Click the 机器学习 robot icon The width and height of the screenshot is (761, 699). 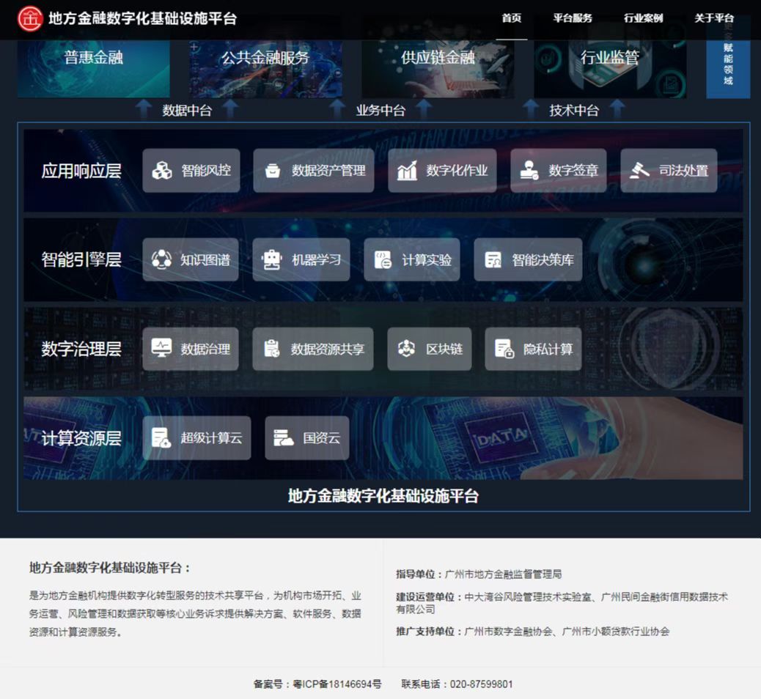coord(273,259)
